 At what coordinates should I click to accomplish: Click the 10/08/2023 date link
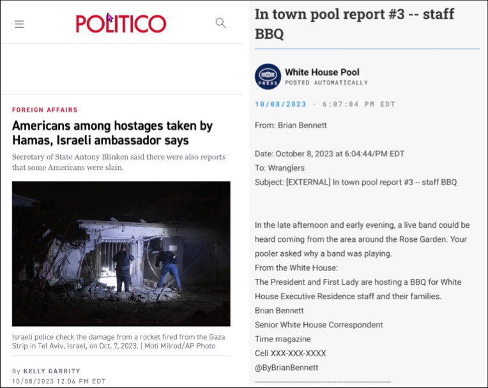coord(280,104)
